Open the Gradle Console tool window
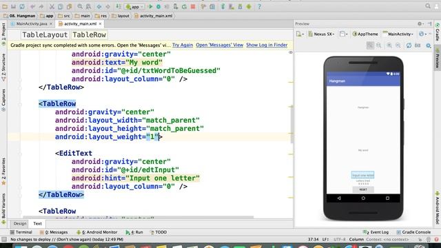Viewport: 441px width, 248px height. click(x=413, y=232)
